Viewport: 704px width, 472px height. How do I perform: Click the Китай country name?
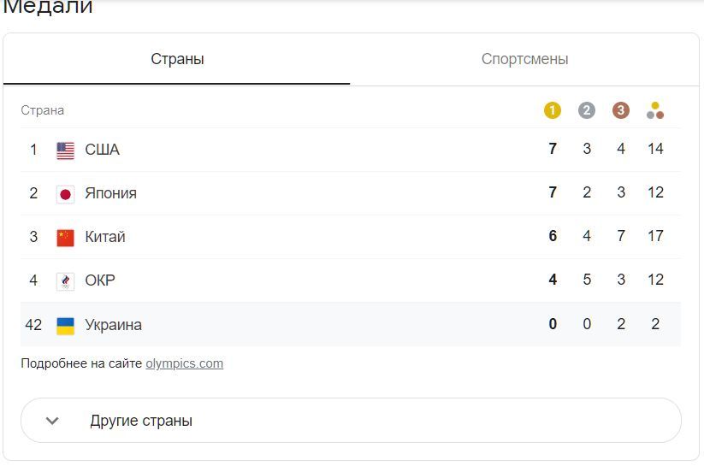pos(105,237)
